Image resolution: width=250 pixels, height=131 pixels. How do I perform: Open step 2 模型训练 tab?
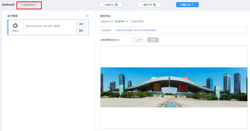[149, 5]
